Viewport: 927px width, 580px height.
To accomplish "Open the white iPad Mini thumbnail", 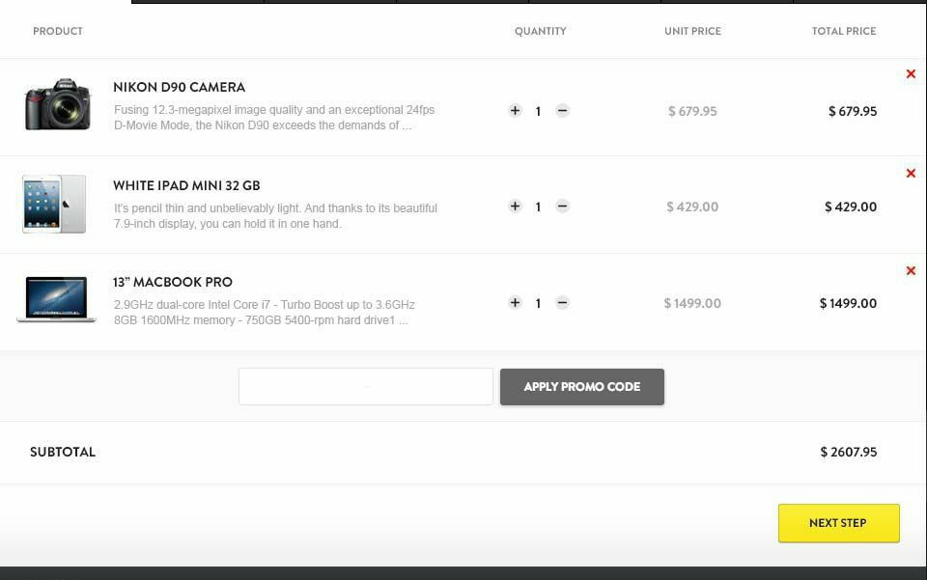I will (x=54, y=204).
